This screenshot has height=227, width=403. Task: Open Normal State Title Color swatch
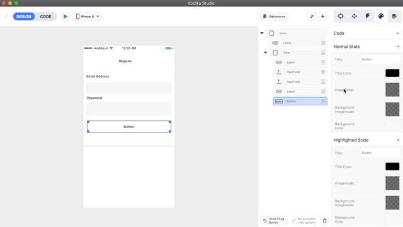(x=392, y=73)
